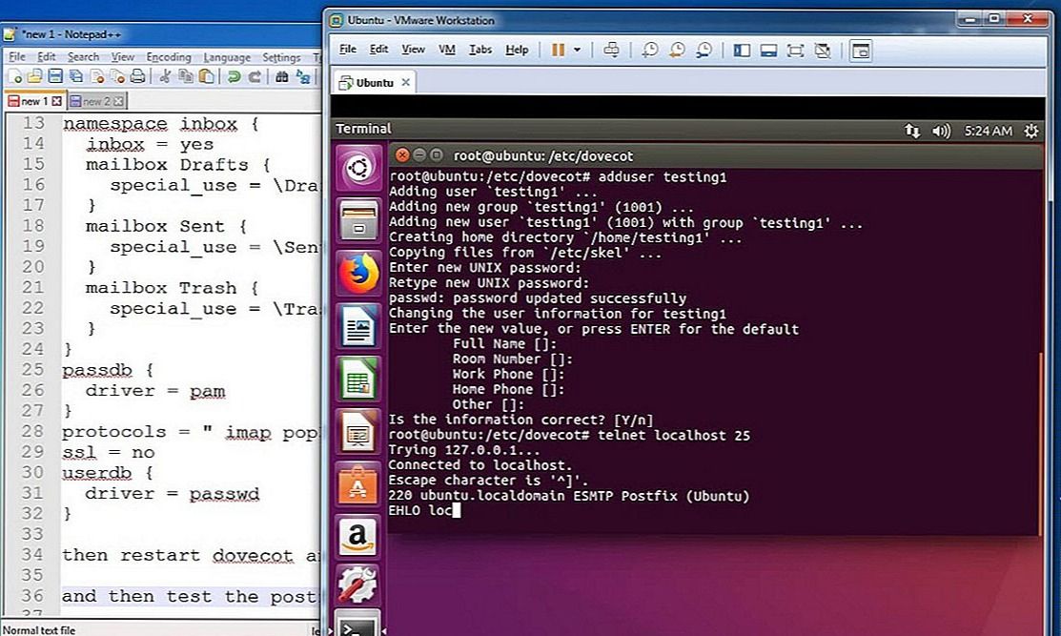Click the Save All icon in Notepad++
The width and height of the screenshot is (1061, 636).
76,76
